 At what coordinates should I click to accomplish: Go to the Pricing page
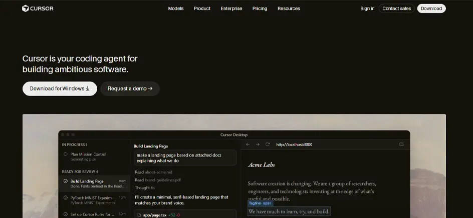260,8
